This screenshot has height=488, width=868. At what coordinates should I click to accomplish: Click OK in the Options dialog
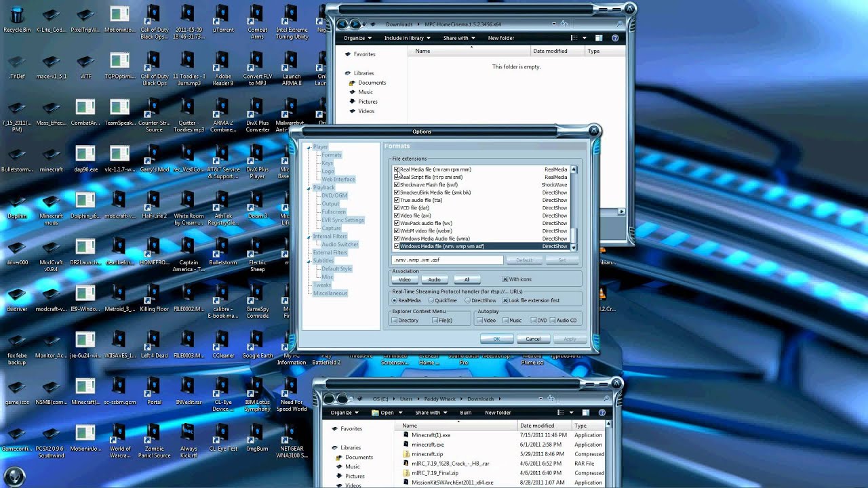(x=496, y=339)
